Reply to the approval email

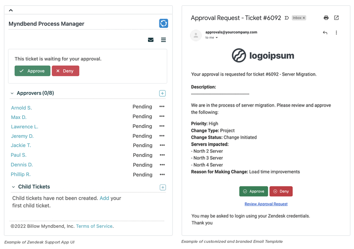click(x=325, y=33)
